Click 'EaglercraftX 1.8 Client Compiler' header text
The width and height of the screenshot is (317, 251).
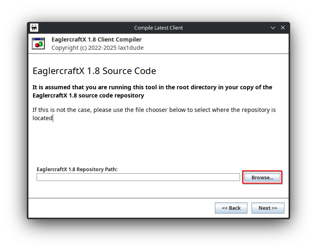coord(96,40)
